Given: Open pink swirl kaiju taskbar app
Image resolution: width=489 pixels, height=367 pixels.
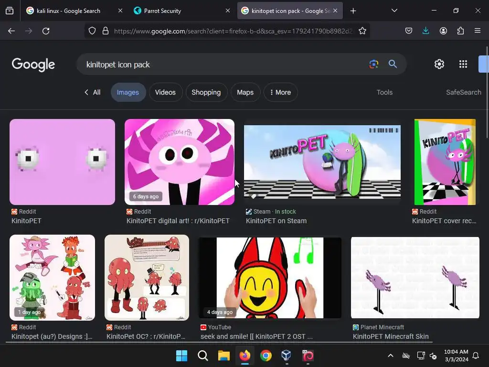Looking at the screenshot, I should click(308, 356).
